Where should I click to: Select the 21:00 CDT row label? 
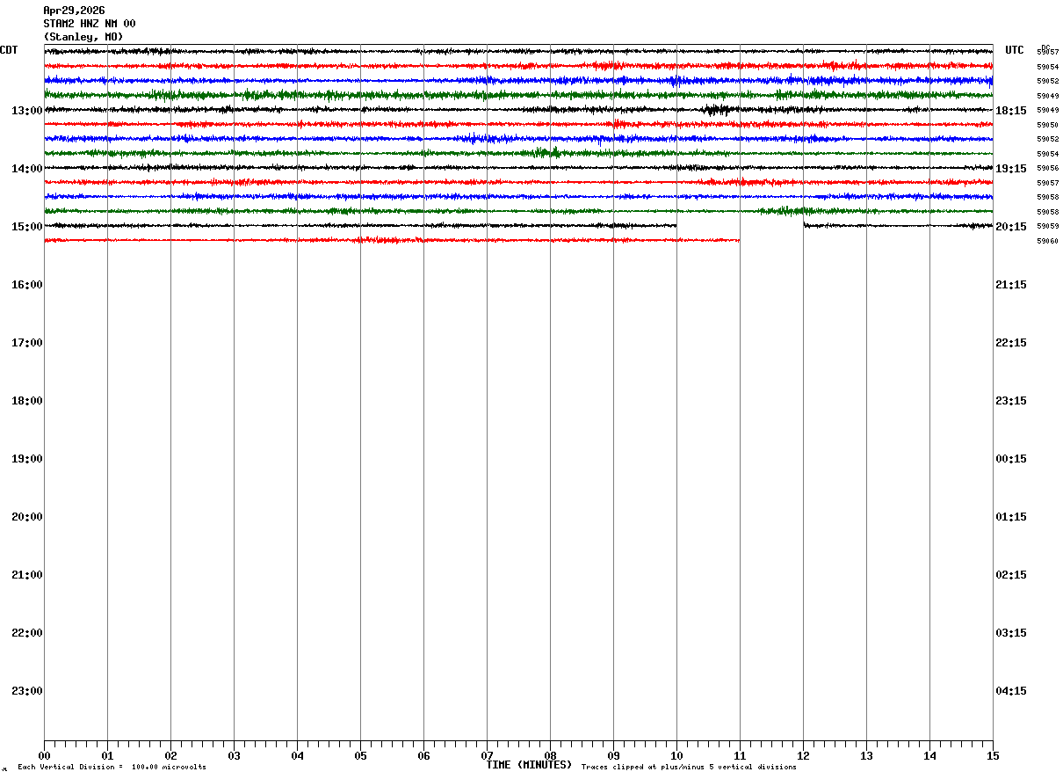tap(27, 575)
